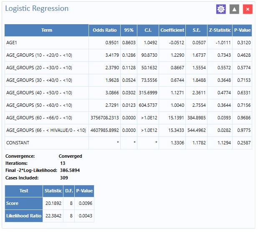This screenshot has width=258, height=232.
Task: Click P-Value 0.2587 in CONSTANT row
Action: [x=244, y=143]
